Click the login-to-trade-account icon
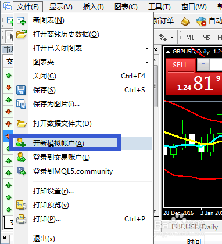The width and height of the screenshot is (222, 244). coord(21,157)
